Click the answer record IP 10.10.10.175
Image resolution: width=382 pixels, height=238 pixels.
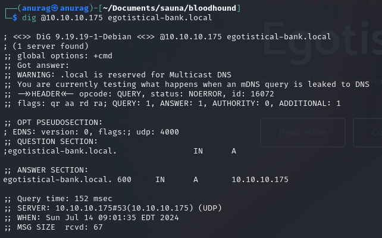(259, 179)
